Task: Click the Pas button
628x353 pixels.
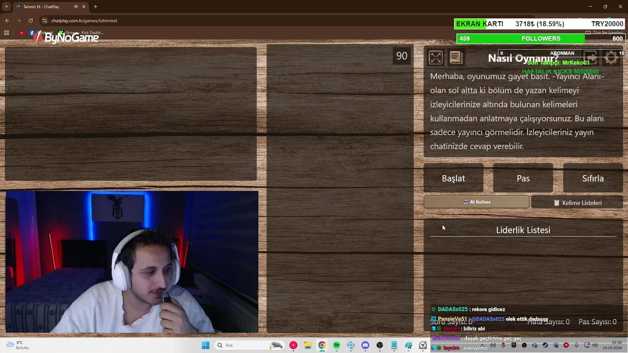Action: 523,178
